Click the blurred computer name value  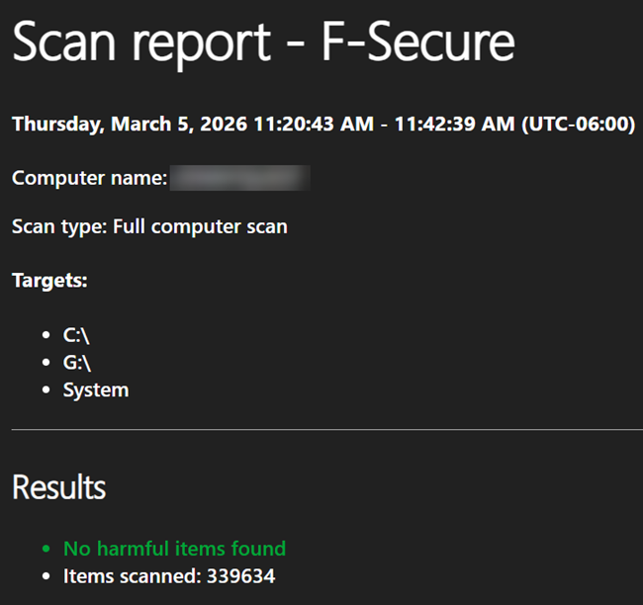tap(240, 178)
